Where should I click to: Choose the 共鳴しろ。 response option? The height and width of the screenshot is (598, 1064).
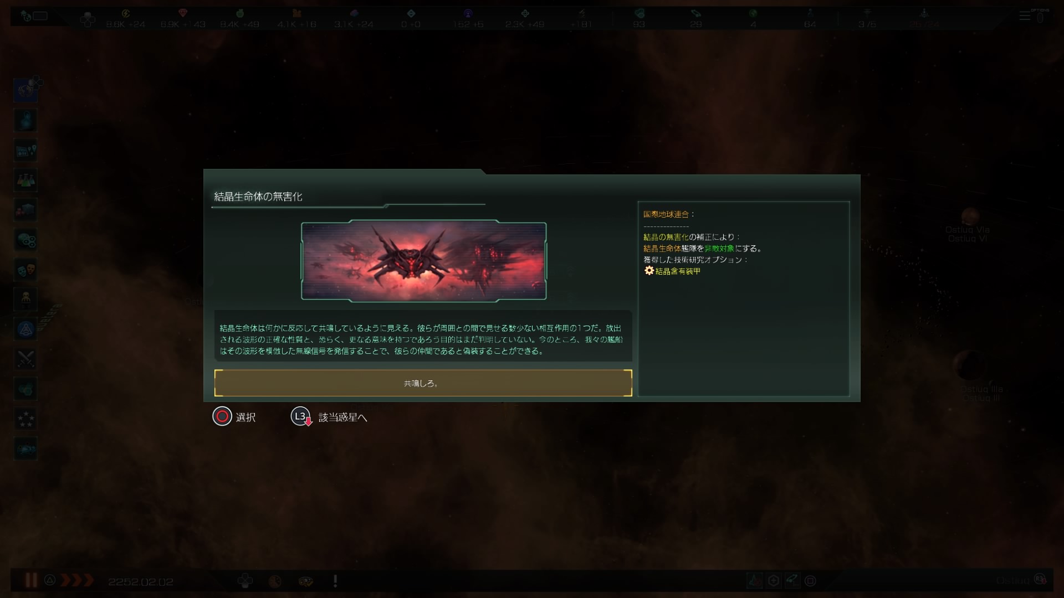[x=423, y=383]
